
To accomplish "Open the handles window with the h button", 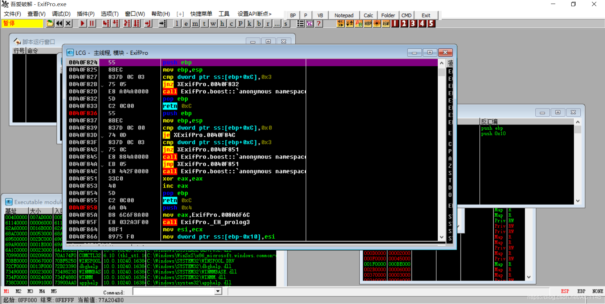I will click(222, 24).
